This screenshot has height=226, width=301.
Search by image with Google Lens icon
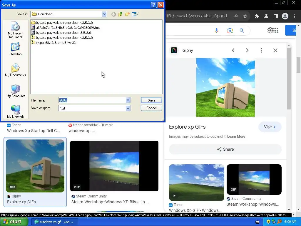click(x=230, y=31)
